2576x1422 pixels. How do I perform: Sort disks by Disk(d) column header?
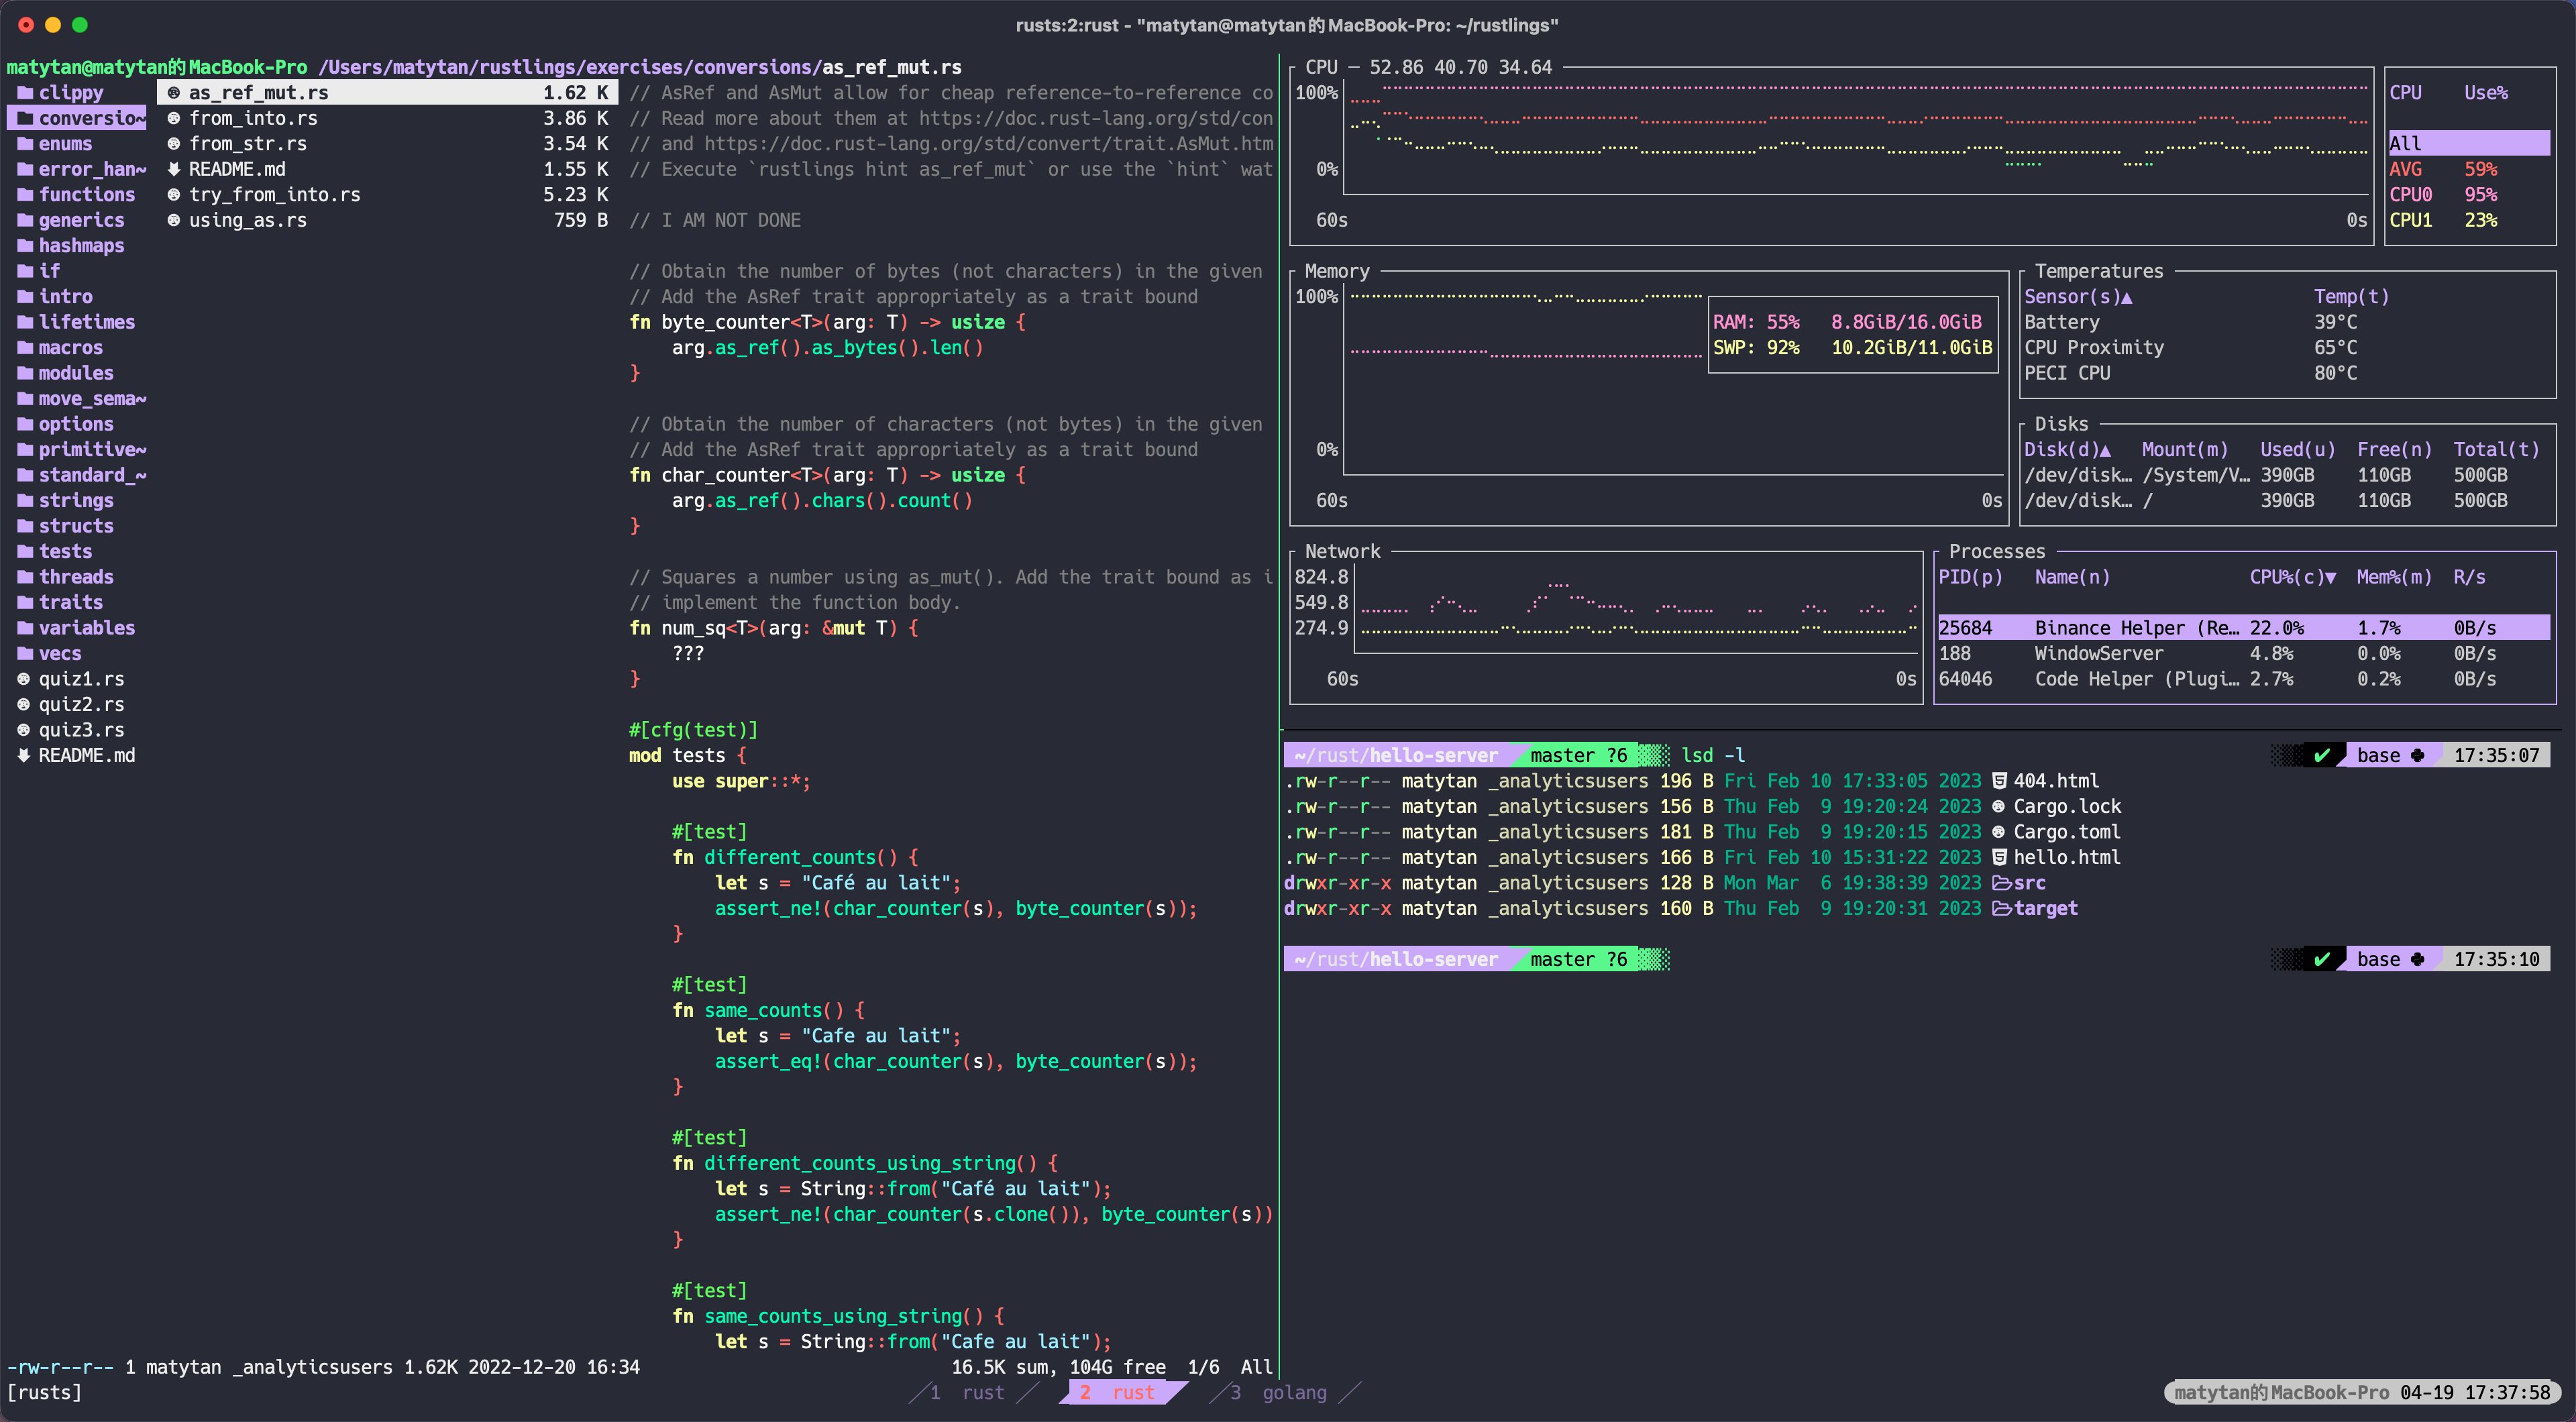(2066, 450)
